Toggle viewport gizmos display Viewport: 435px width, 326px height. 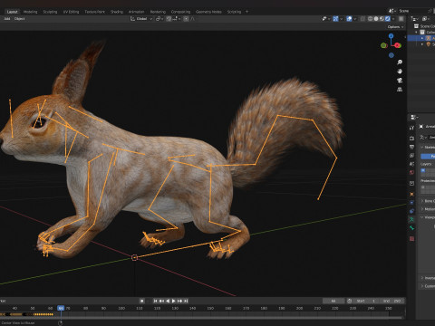tap(335, 19)
